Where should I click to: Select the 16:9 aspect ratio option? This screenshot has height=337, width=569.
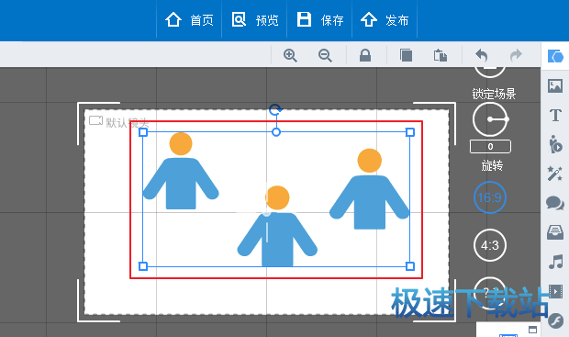click(x=489, y=197)
